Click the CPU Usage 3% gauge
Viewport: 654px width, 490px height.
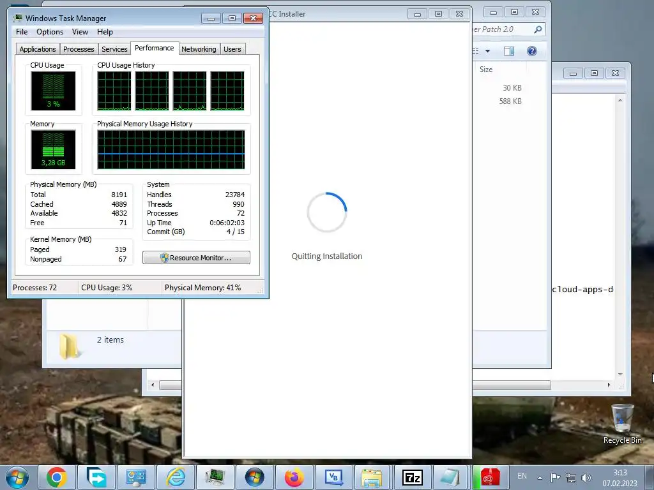(x=53, y=91)
